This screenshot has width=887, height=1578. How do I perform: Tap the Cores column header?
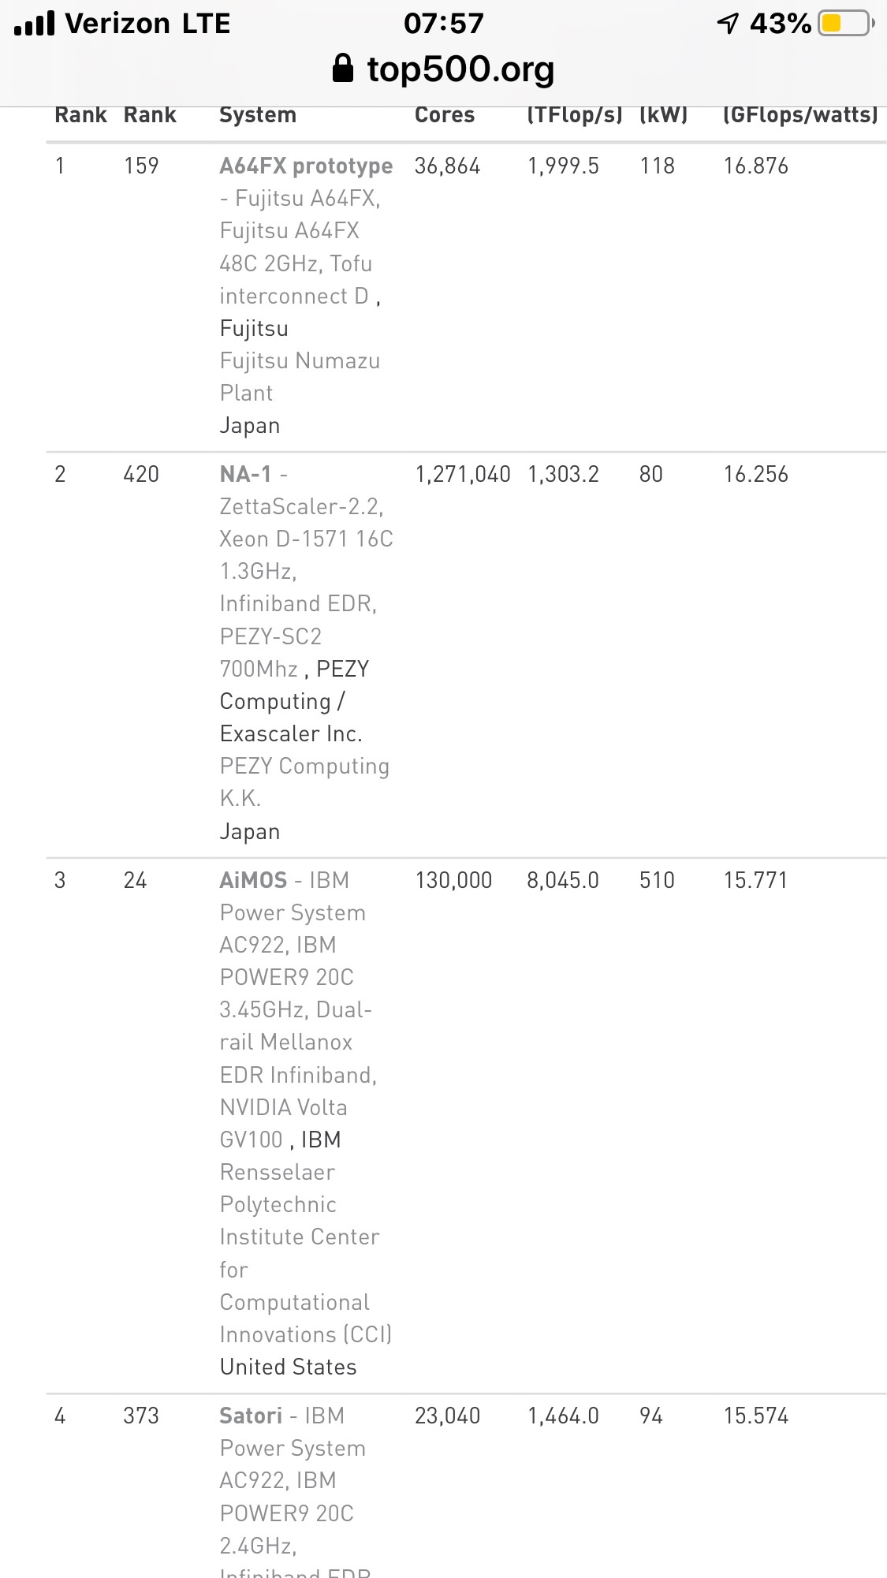(445, 115)
